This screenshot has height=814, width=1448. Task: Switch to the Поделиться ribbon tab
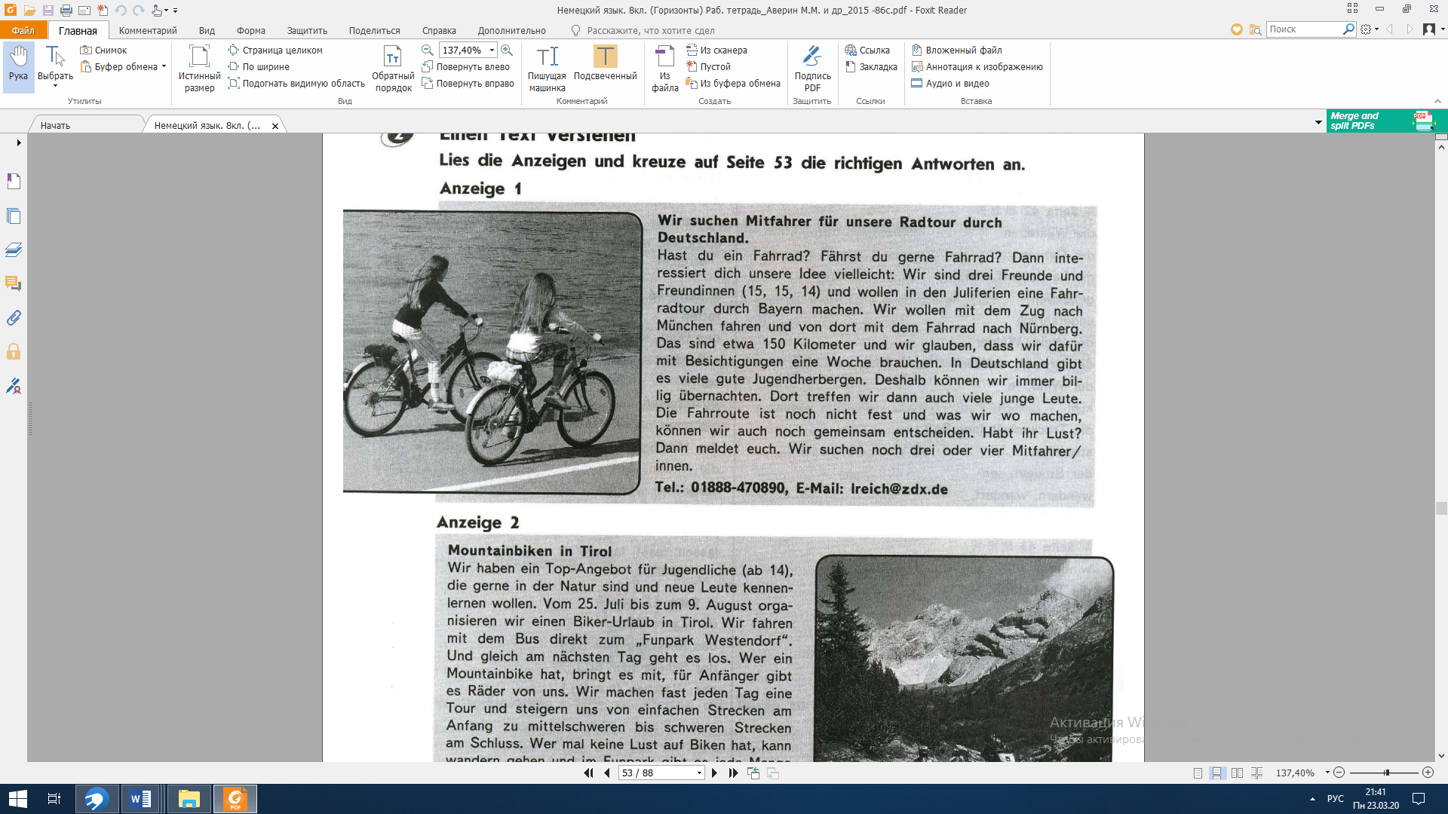(x=374, y=30)
